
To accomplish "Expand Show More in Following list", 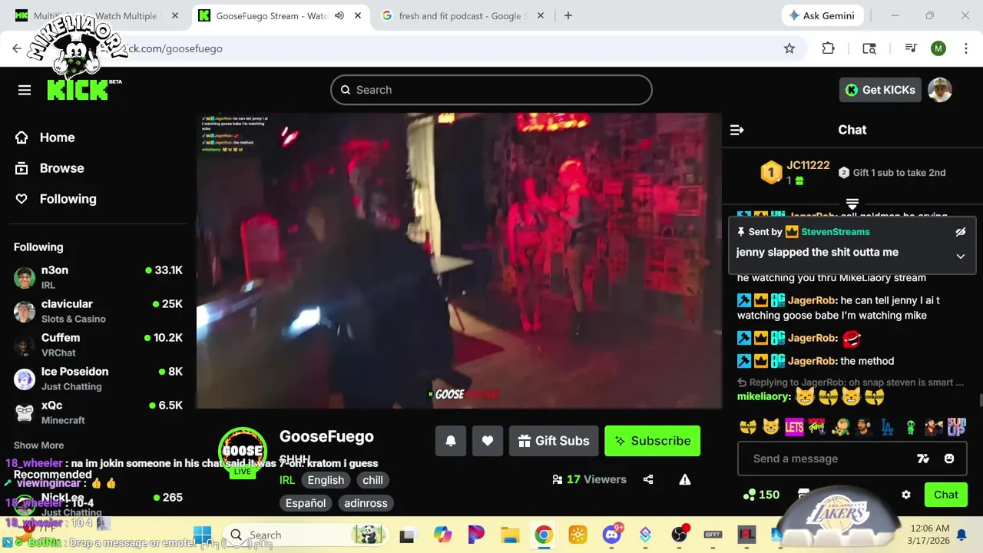I will click(38, 445).
